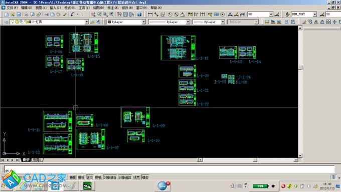
Task: Toggle 对象捕捉 object snap status button
Action: pyautogui.click(x=110, y=177)
